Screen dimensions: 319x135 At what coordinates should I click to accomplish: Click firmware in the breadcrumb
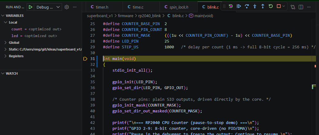click(125, 16)
